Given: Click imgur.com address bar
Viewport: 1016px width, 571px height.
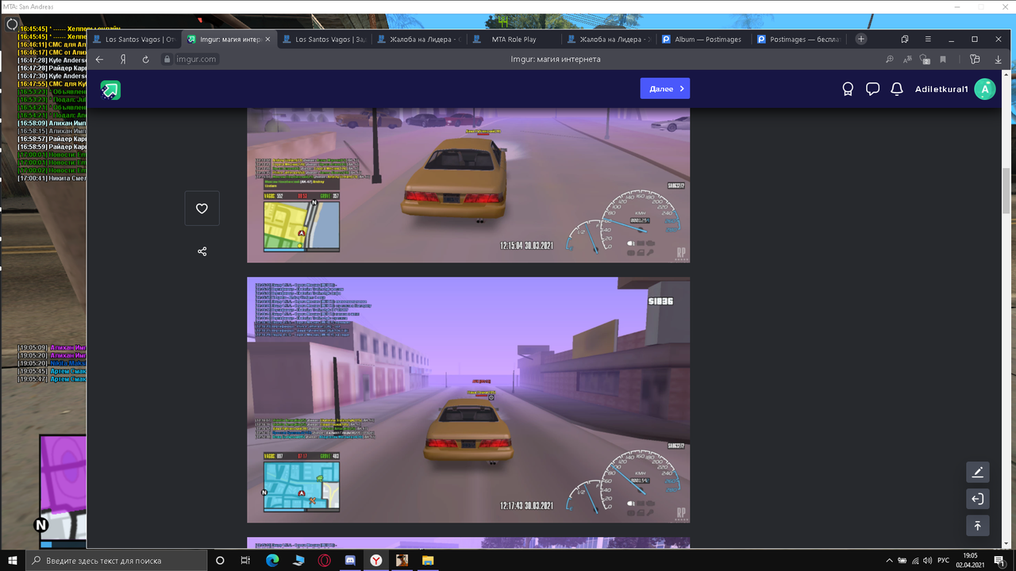Looking at the screenshot, I should pyautogui.click(x=197, y=59).
